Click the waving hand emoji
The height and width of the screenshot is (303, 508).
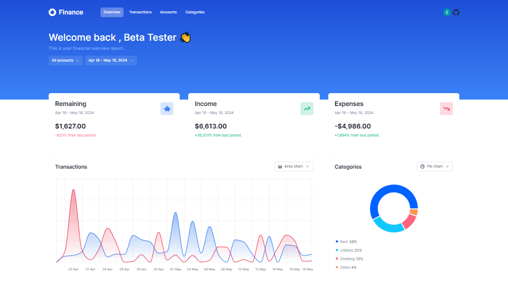[186, 37]
